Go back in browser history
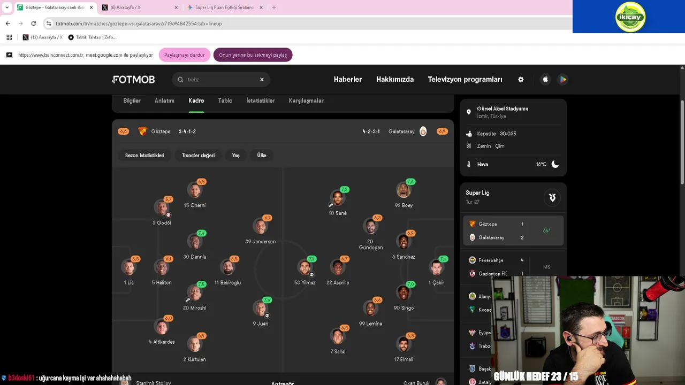This screenshot has height=385, width=685. click(7, 24)
